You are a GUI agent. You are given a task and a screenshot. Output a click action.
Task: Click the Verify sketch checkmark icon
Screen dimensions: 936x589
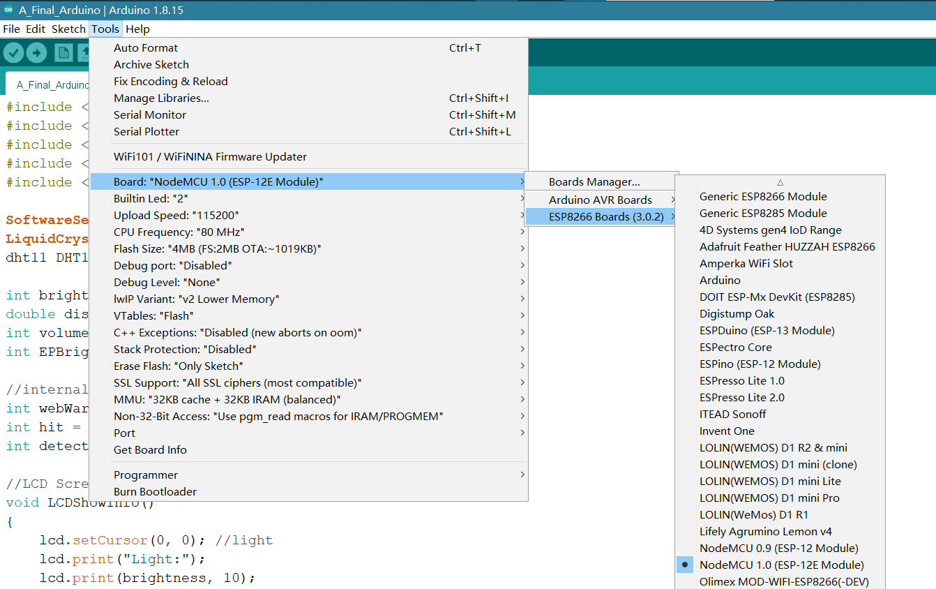pyautogui.click(x=14, y=53)
